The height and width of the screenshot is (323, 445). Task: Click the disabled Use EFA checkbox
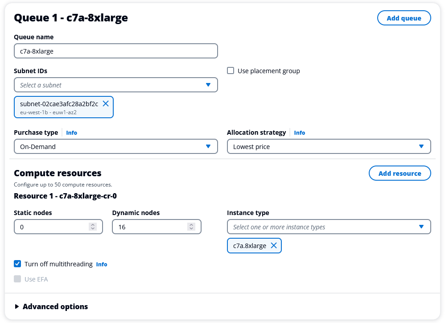pyautogui.click(x=17, y=279)
